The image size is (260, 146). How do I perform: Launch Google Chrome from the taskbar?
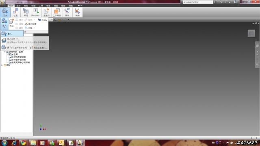coord(23,143)
